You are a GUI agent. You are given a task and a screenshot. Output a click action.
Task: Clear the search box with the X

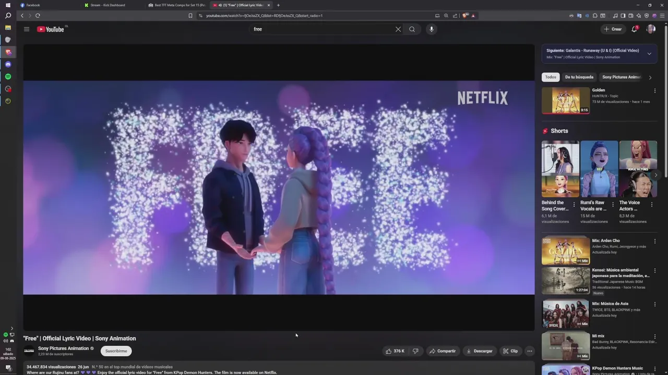point(398,29)
